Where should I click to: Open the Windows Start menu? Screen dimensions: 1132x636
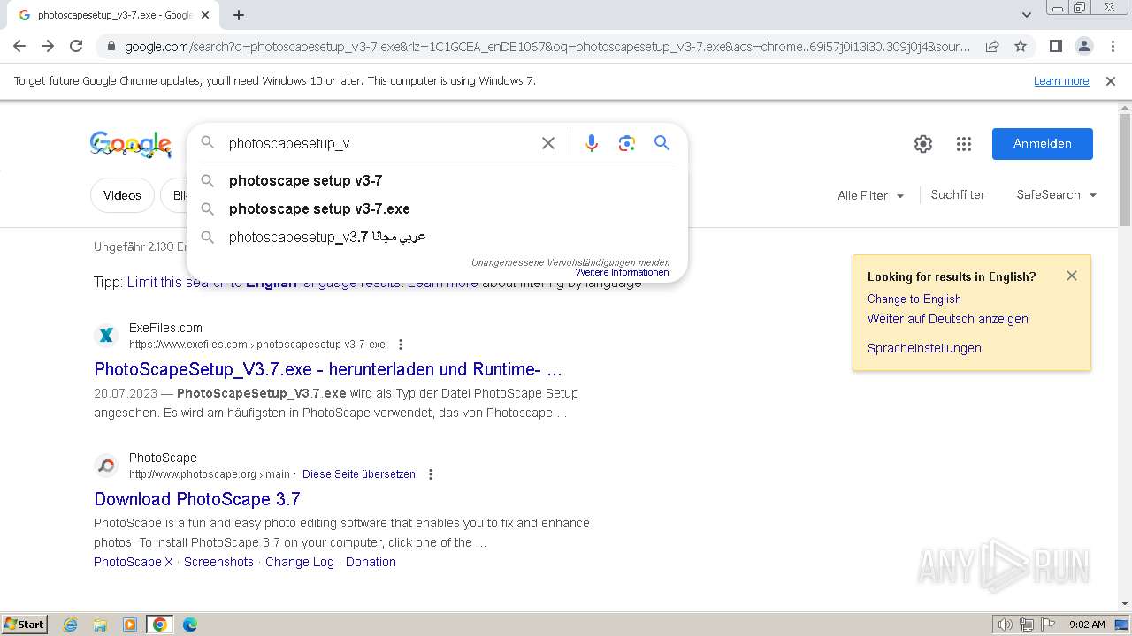pos(24,625)
